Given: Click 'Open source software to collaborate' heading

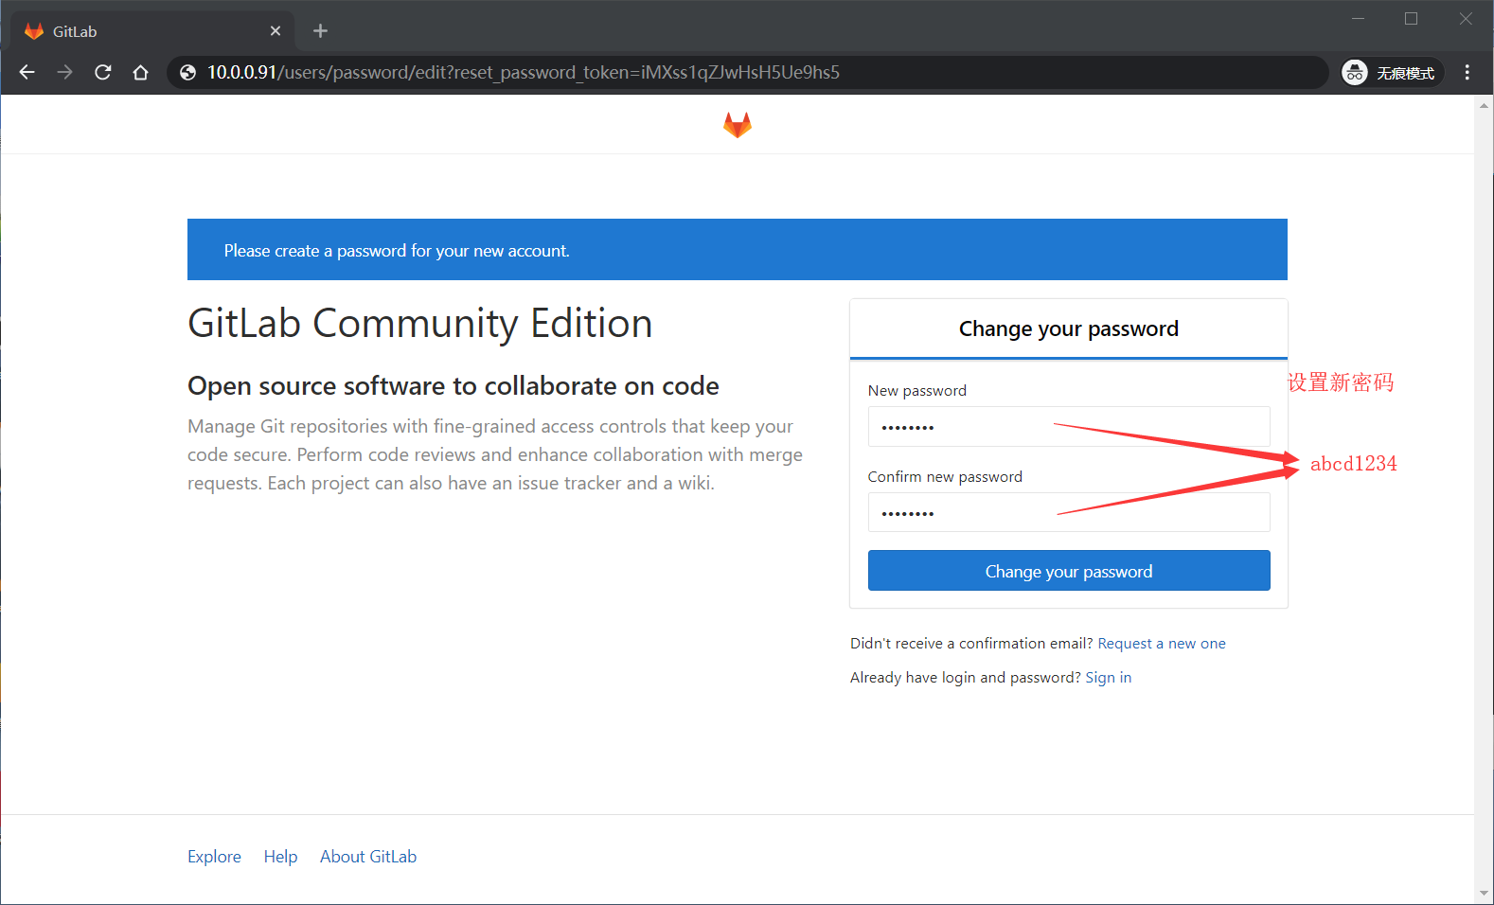Looking at the screenshot, I should point(454,386).
